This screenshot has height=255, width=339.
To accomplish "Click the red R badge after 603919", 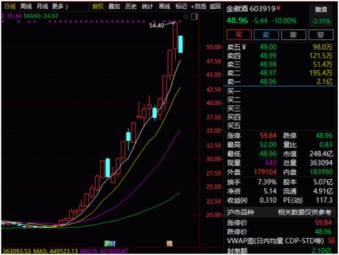I will 279,8.
